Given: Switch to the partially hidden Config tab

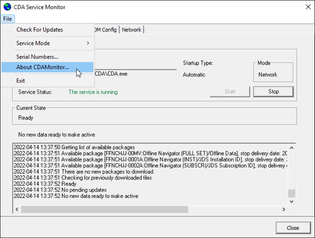Looking at the screenshot, I should (x=106, y=30).
